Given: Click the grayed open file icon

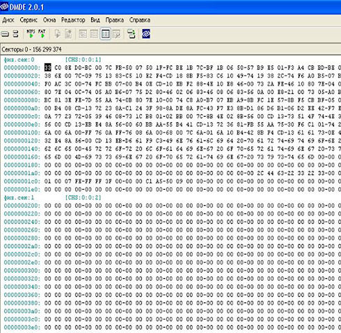Looking at the screenshot, I should [57, 34].
